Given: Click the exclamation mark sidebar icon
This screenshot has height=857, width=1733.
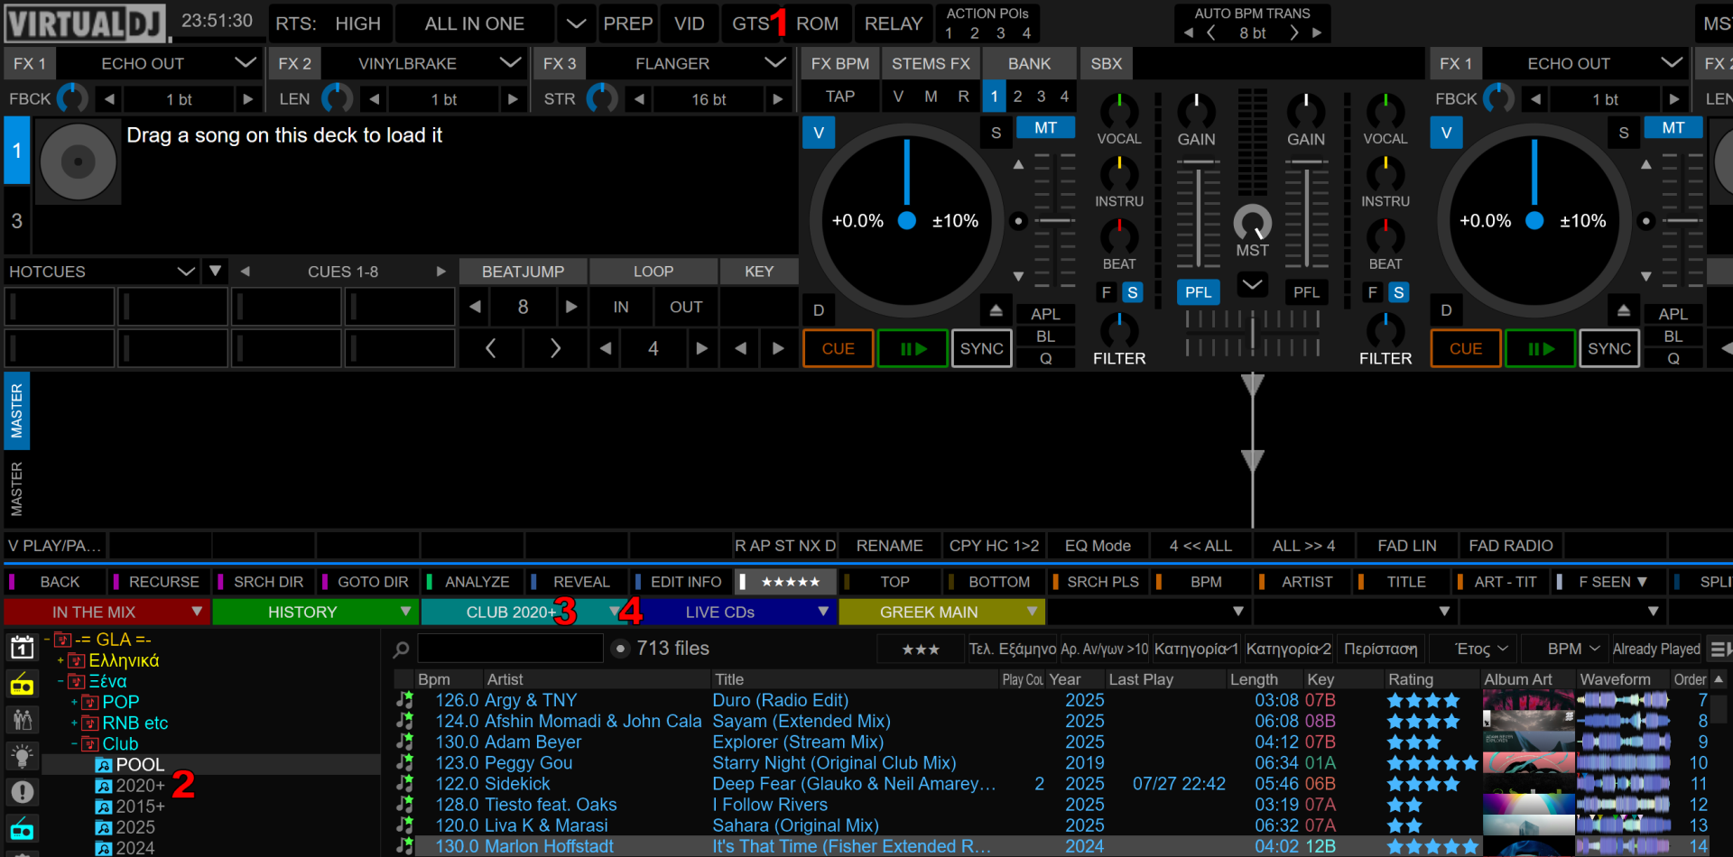Looking at the screenshot, I should (22, 792).
